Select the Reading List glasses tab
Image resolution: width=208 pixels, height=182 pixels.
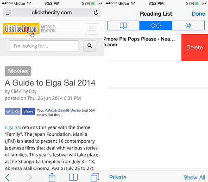click(156, 25)
